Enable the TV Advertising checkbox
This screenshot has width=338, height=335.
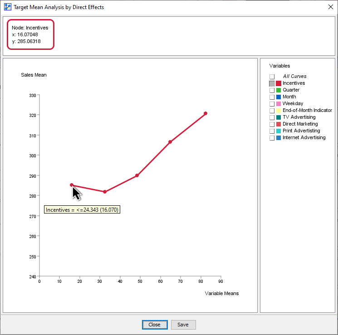[272, 117]
